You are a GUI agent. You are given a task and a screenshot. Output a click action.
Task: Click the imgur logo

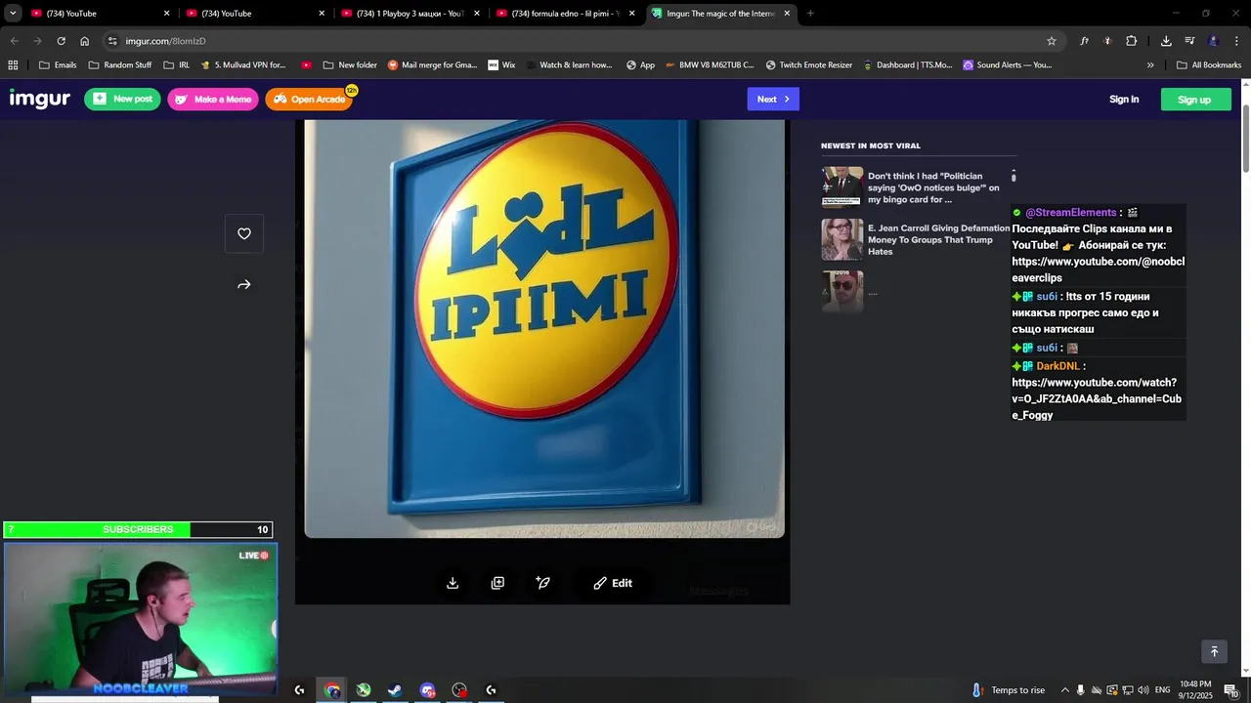[40, 99]
